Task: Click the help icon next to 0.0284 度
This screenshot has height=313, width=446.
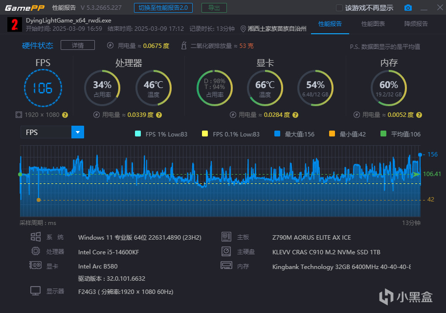Action: [x=295, y=115]
